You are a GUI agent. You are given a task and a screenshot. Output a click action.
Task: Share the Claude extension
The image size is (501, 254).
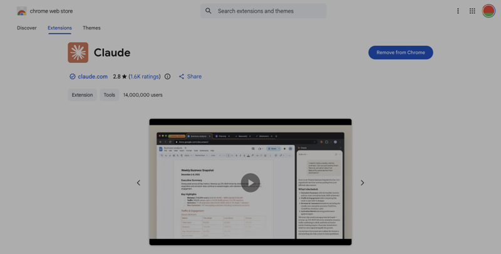point(190,77)
